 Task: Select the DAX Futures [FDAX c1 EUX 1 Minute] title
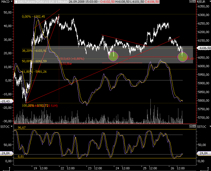[43, 2]
